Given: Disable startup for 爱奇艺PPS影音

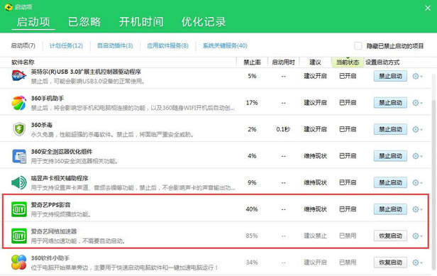Looking at the screenshot, I should [390, 209].
